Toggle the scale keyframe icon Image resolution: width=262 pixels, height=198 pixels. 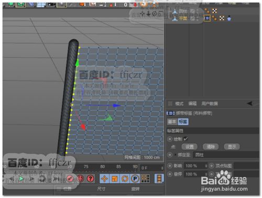click(114, 179)
